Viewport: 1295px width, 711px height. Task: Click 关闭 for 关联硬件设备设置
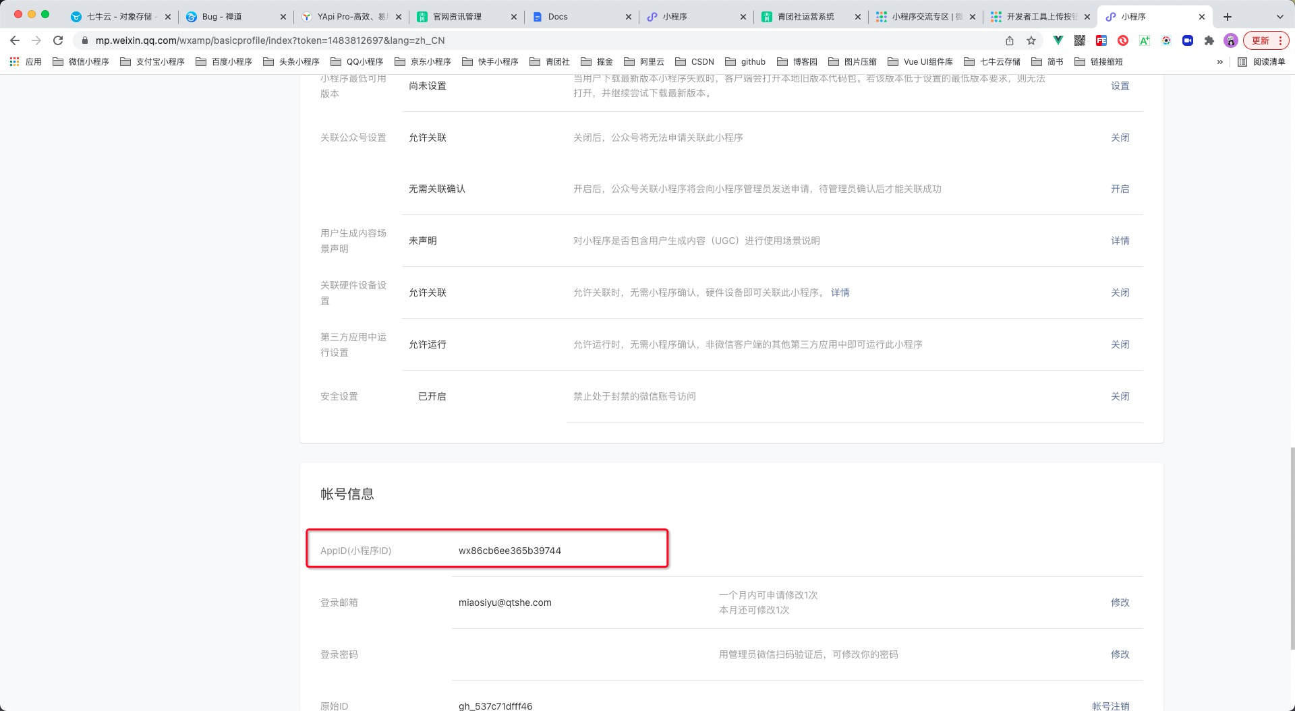(x=1120, y=292)
